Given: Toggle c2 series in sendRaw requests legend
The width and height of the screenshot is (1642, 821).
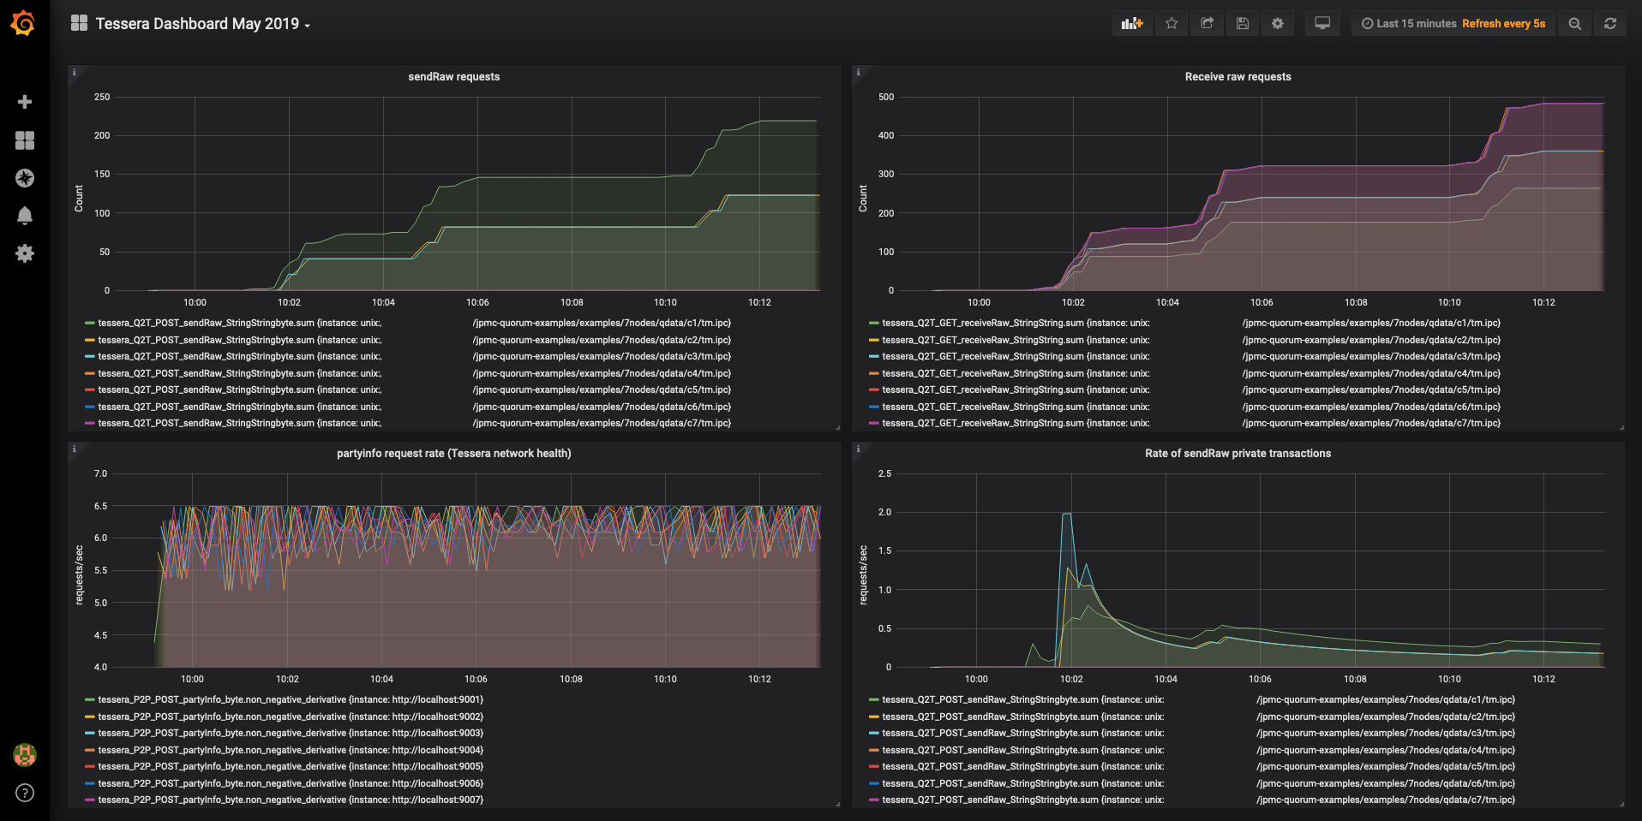Looking at the screenshot, I should click(x=414, y=340).
